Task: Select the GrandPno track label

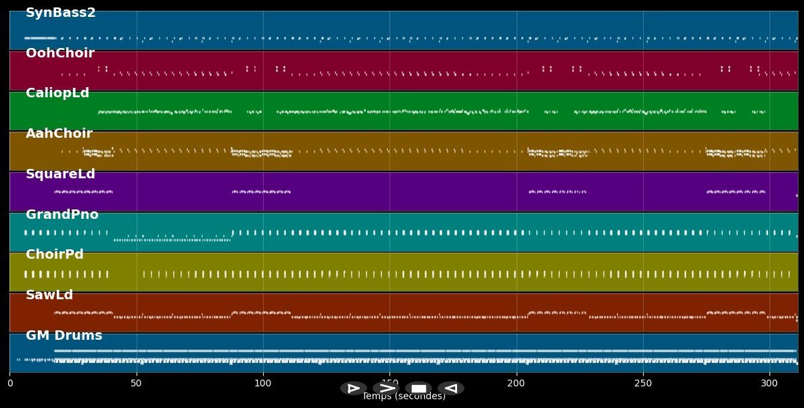Action: pyautogui.click(x=62, y=215)
